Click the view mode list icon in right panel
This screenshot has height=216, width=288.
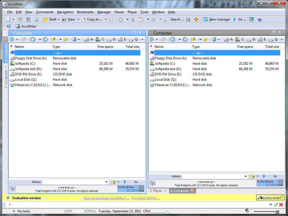tap(152, 39)
